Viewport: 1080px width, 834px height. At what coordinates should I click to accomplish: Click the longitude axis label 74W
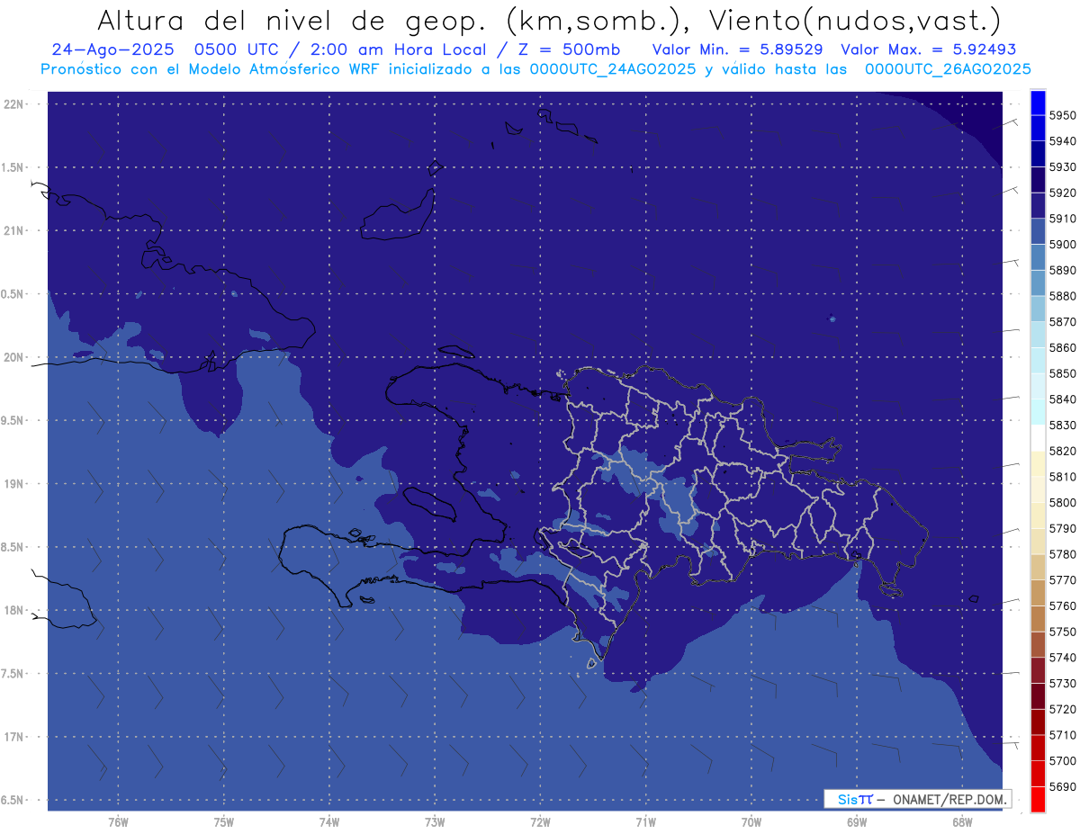pos(329,822)
